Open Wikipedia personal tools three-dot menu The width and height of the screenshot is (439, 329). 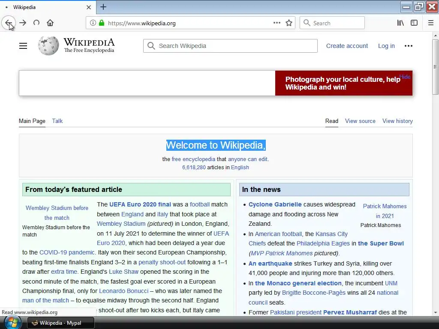point(409,46)
